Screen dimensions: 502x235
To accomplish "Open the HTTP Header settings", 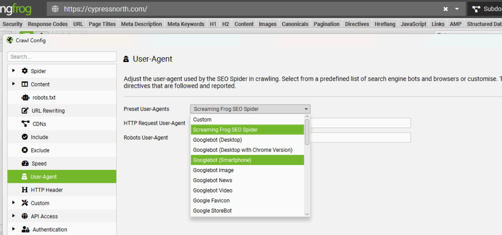I will pyautogui.click(x=62, y=190).
